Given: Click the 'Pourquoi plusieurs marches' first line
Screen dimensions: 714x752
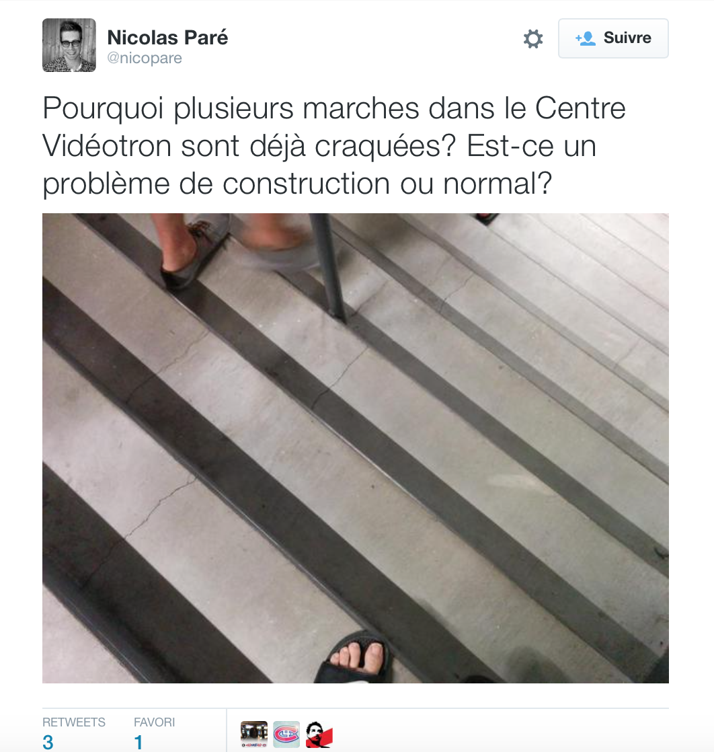Looking at the screenshot, I should pos(231,109).
